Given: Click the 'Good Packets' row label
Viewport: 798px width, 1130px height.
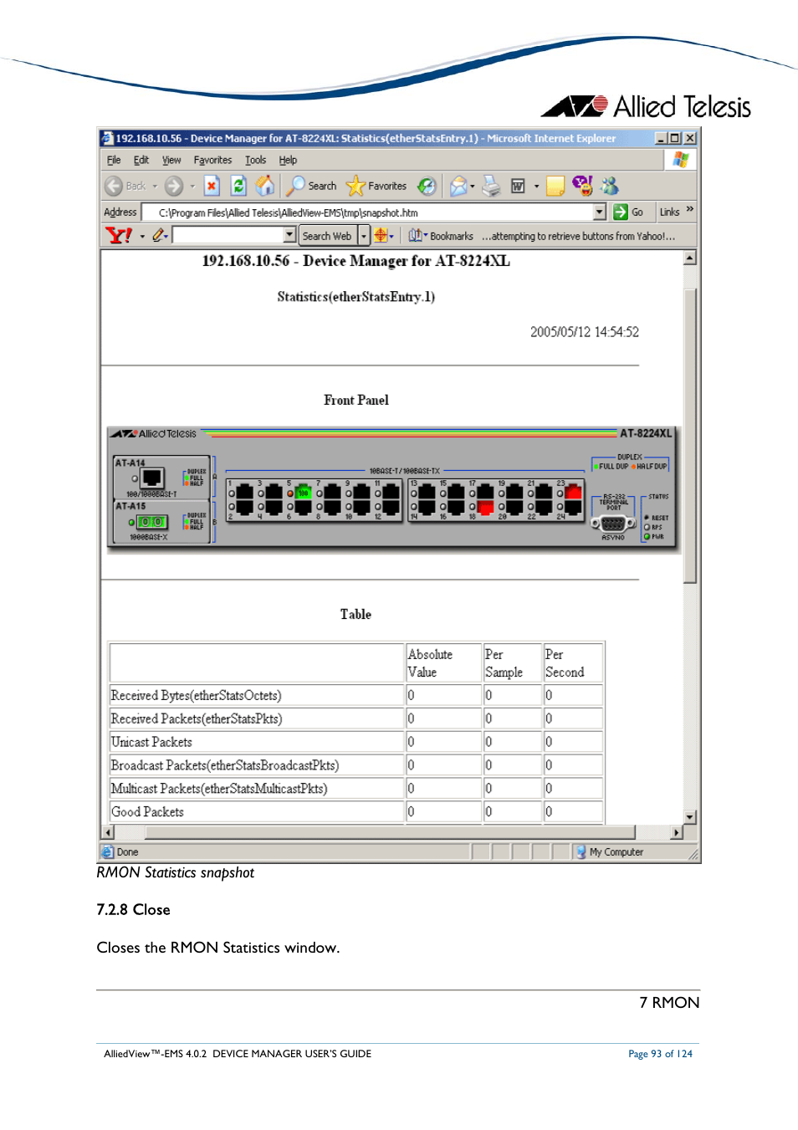Looking at the screenshot, I should [147, 811].
